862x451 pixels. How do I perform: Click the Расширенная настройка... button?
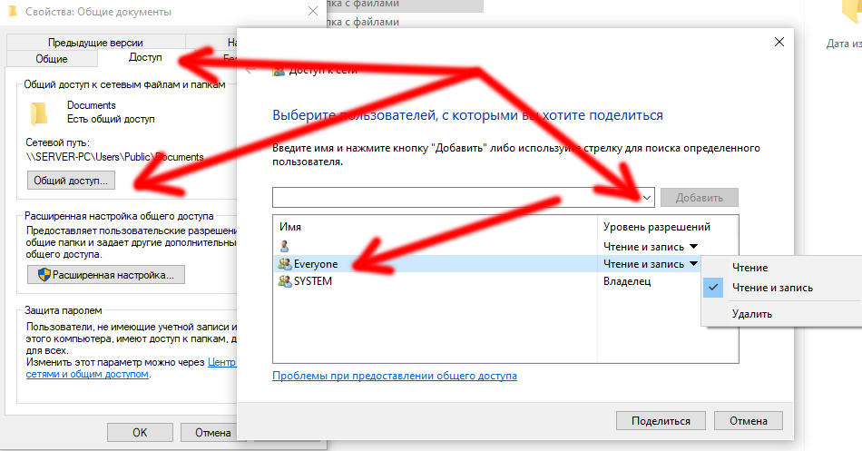pyautogui.click(x=106, y=274)
